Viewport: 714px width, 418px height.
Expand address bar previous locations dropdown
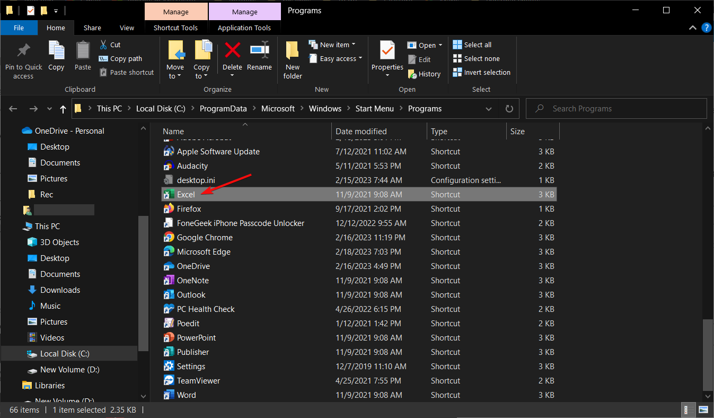[488, 109]
